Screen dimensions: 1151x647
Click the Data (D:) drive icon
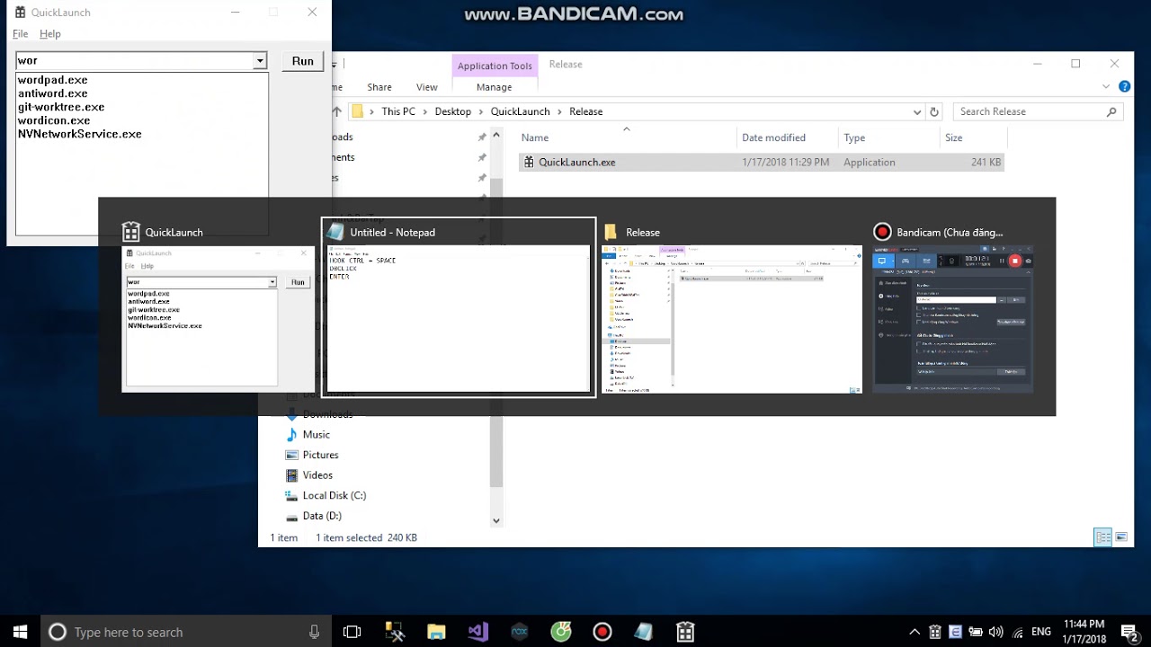pyautogui.click(x=291, y=517)
